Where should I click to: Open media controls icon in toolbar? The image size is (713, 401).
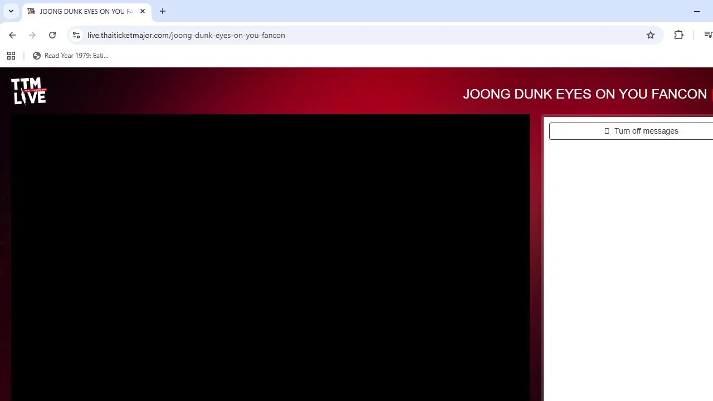(x=708, y=35)
